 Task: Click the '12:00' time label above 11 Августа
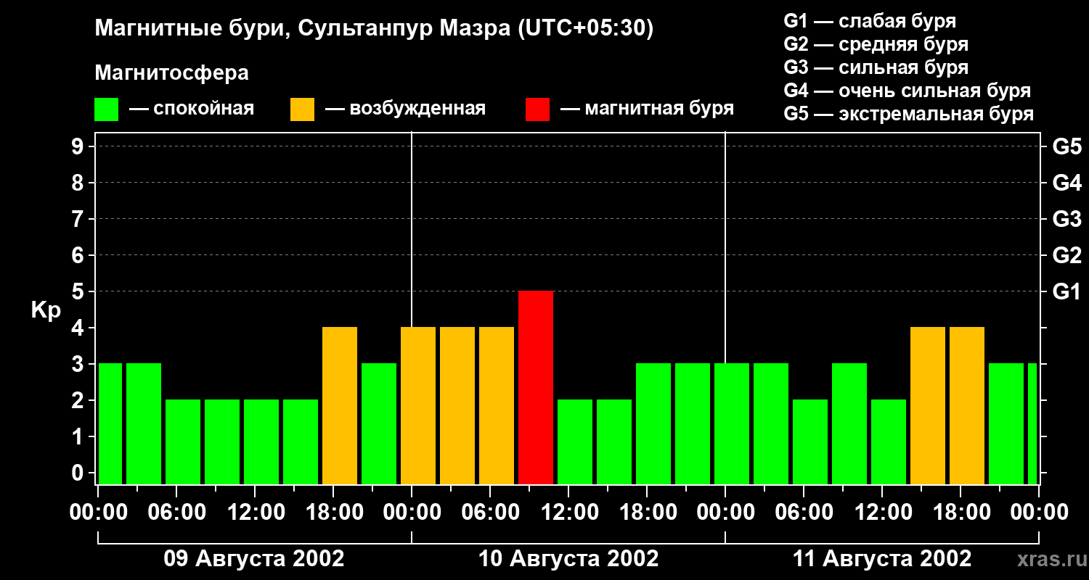882,512
